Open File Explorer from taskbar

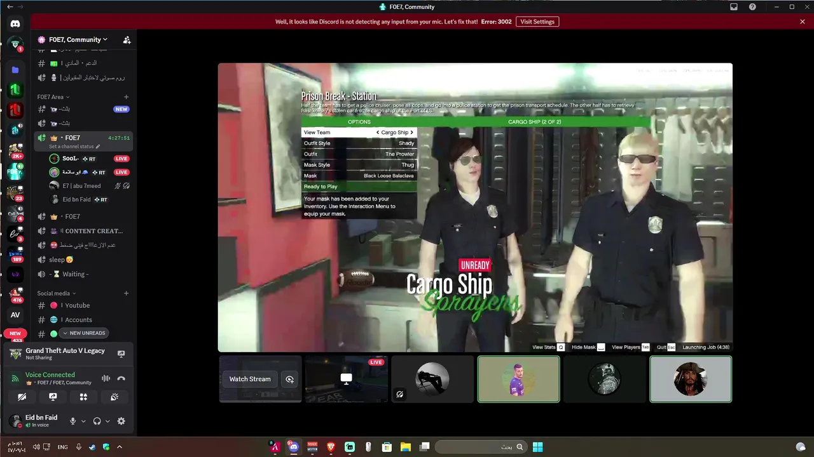point(405,447)
